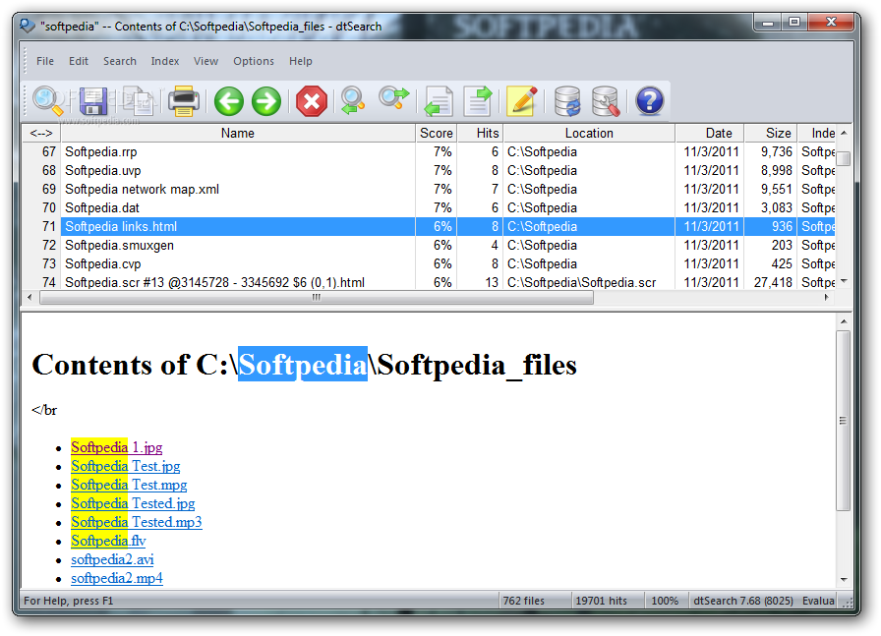Open the softpedia2.avi link
Image resolution: width=881 pixels, height=636 pixels.
[112, 559]
